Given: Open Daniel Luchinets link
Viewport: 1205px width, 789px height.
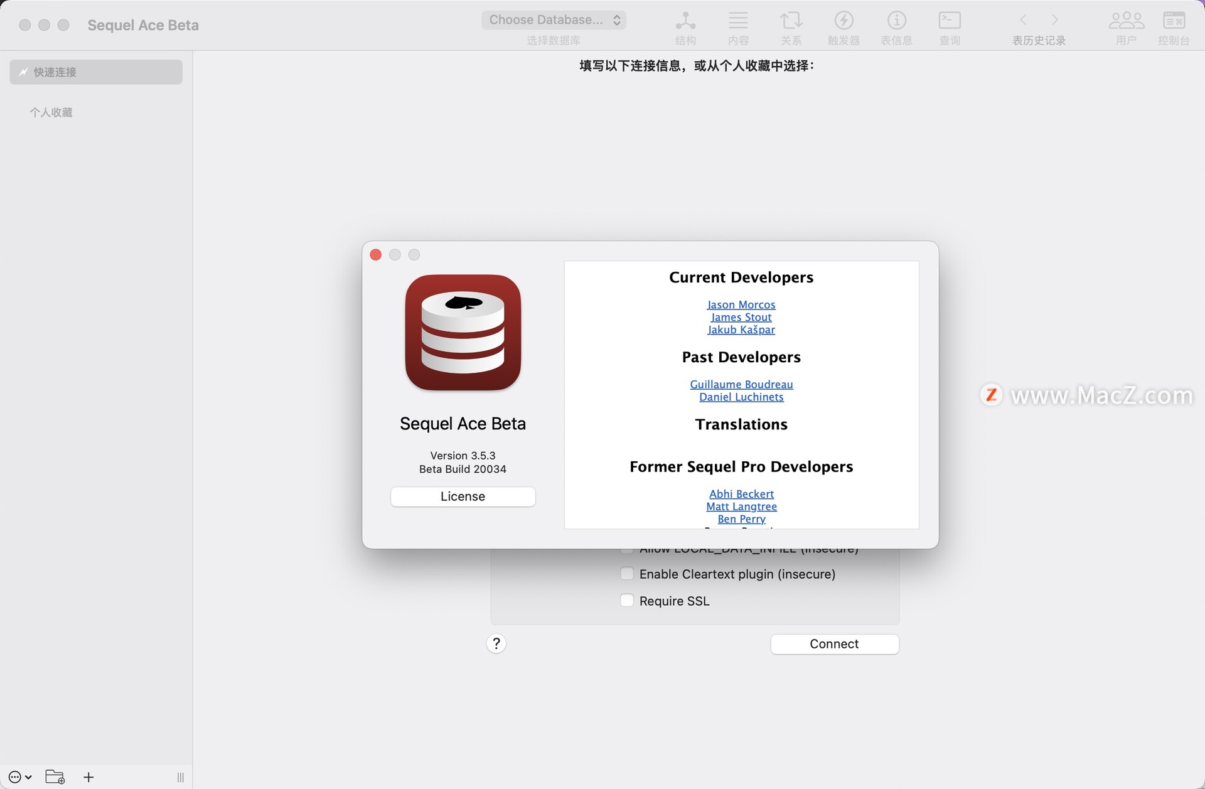Looking at the screenshot, I should (741, 397).
